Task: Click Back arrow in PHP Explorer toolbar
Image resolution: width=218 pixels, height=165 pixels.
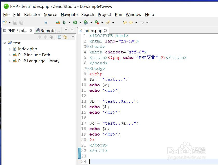Action: pyautogui.click(x=39, y=37)
